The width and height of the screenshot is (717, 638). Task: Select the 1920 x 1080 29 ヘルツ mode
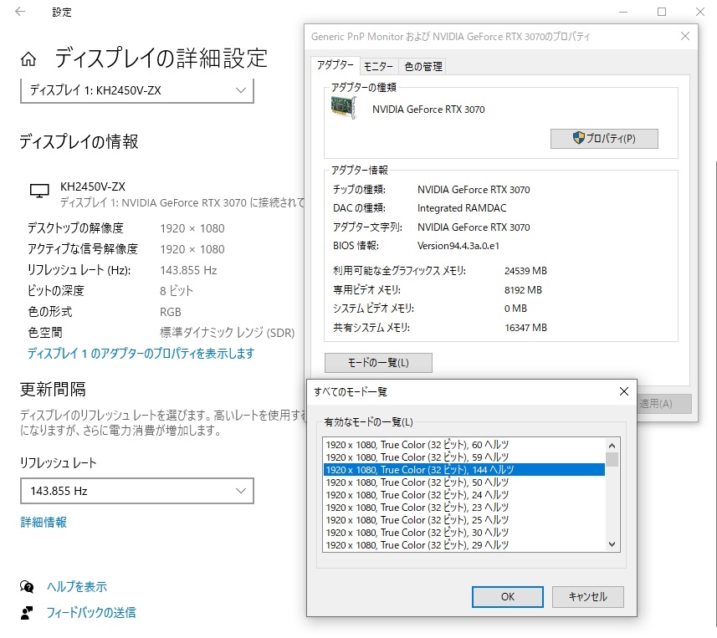(x=464, y=545)
